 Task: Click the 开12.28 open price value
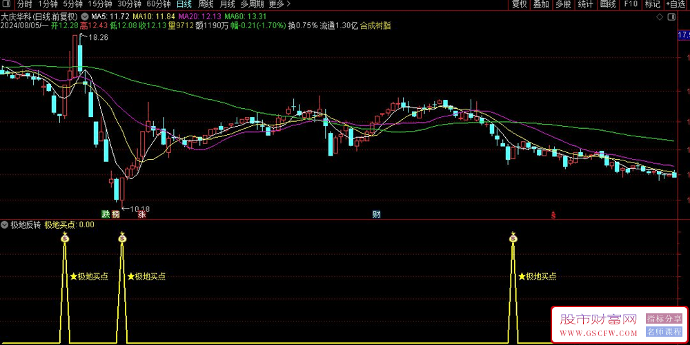pos(64,26)
